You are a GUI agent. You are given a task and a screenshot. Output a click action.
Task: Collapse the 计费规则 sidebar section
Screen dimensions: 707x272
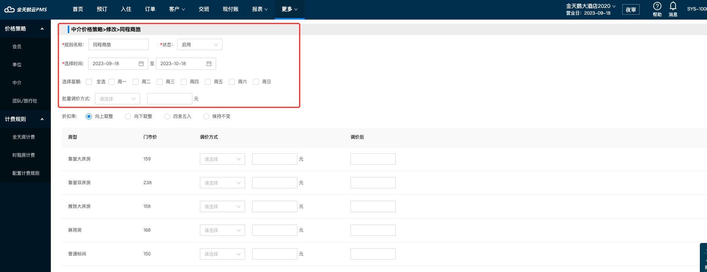[25, 119]
